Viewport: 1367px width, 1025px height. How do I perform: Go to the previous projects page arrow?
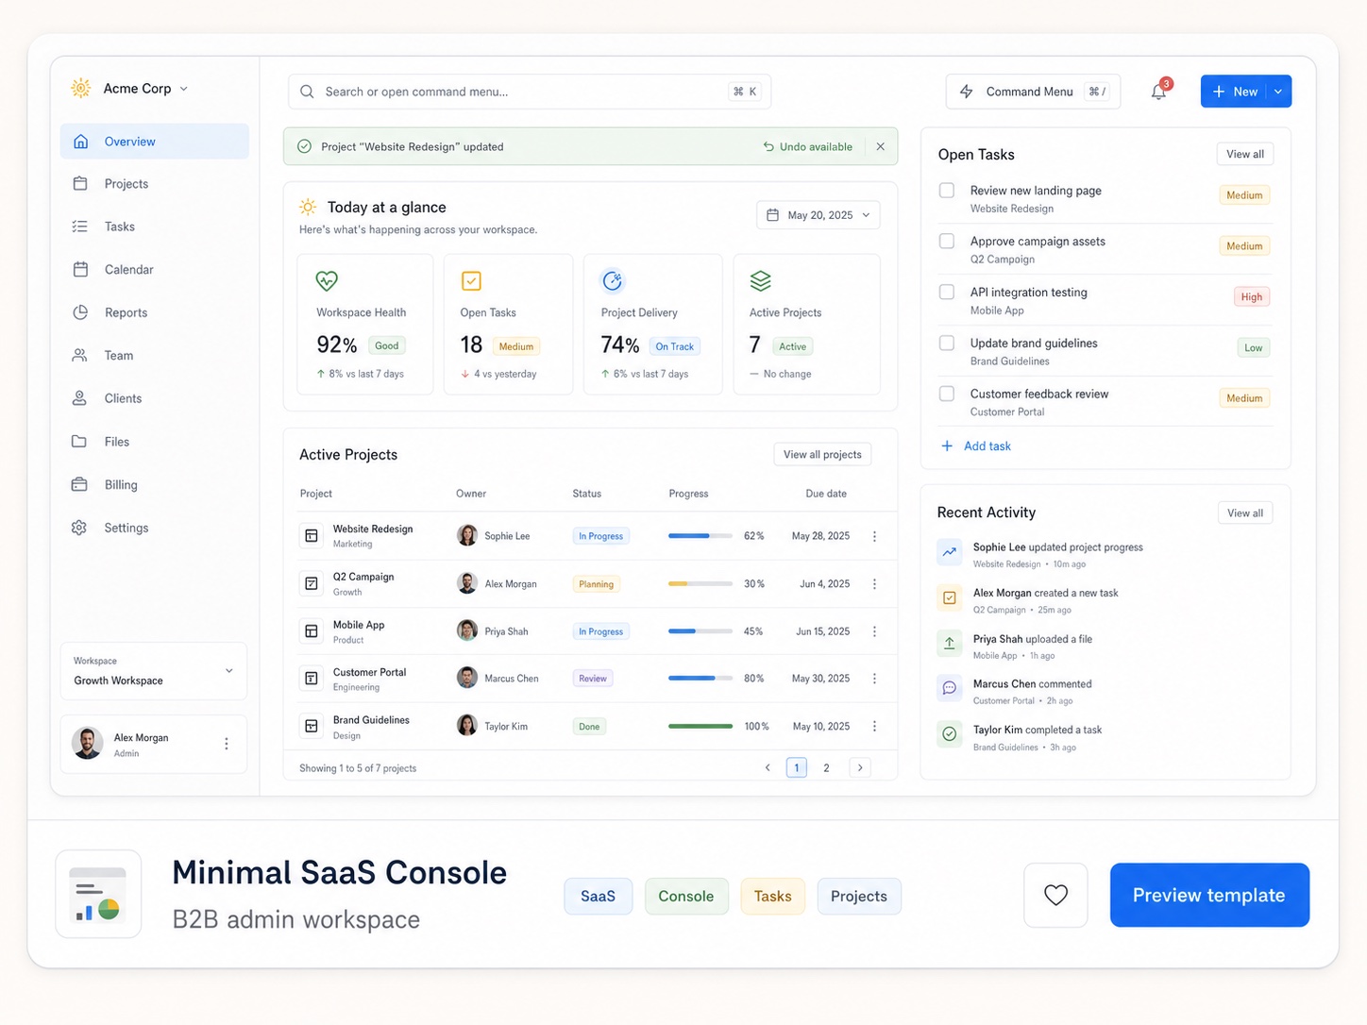(x=768, y=767)
